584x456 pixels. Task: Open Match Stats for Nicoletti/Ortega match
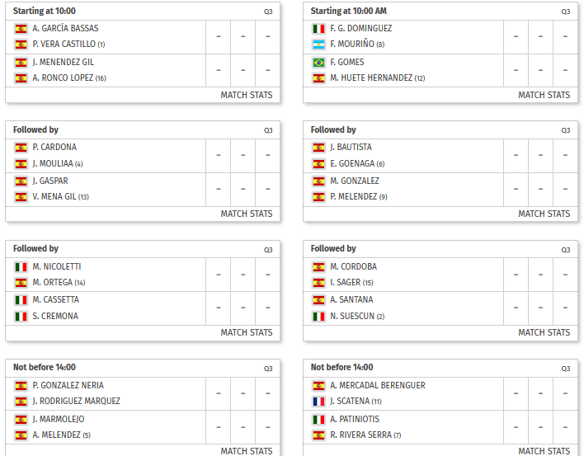tap(246, 332)
